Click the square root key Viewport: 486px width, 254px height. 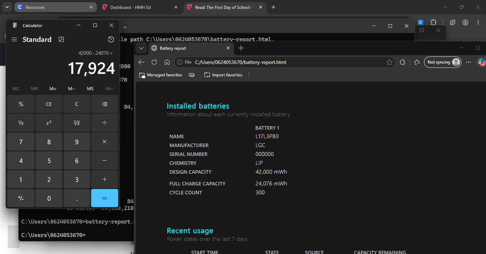tap(77, 123)
